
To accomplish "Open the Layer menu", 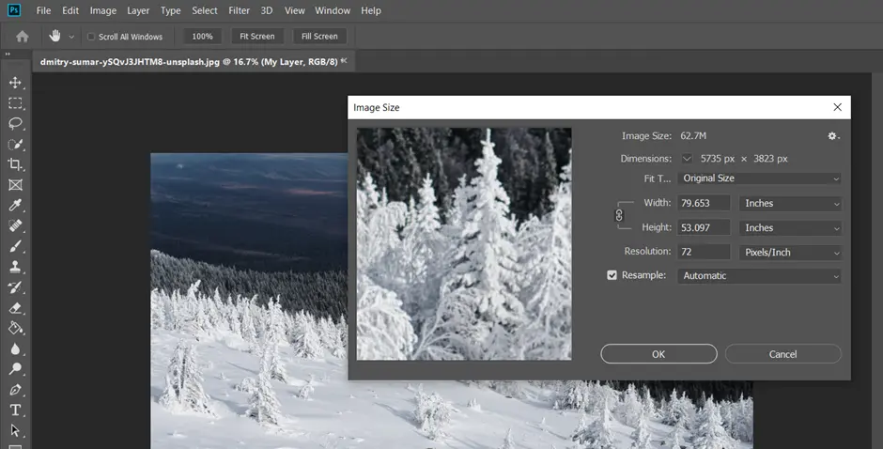I will click(x=138, y=10).
